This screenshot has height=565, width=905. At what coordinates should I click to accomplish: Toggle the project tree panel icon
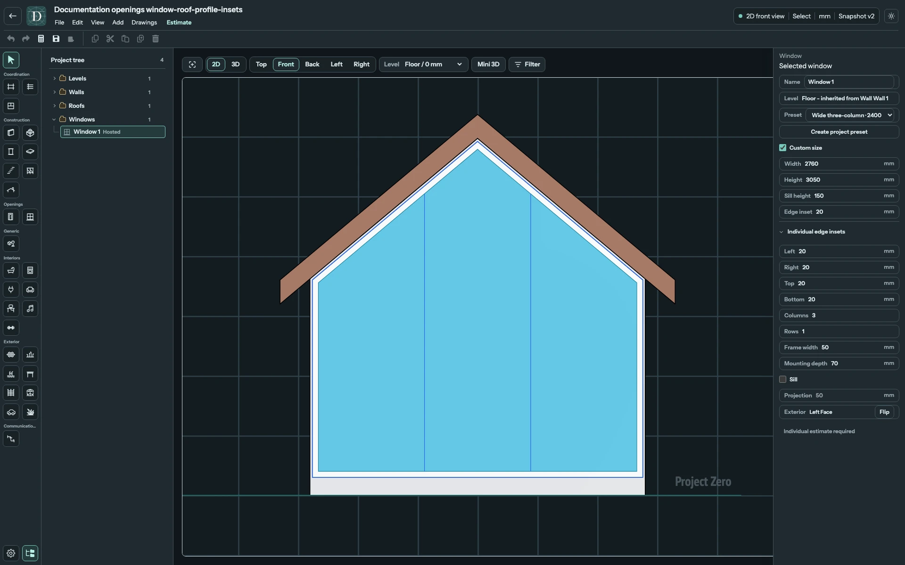30,553
